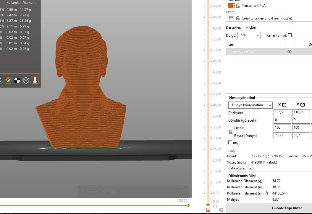
Task: Click the Boyut X field 73,71
Action: coord(282,135)
